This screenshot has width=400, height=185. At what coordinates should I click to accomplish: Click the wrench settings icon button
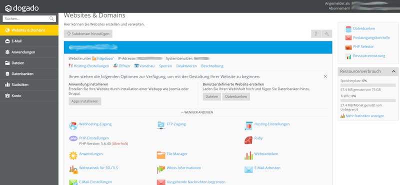point(327,33)
